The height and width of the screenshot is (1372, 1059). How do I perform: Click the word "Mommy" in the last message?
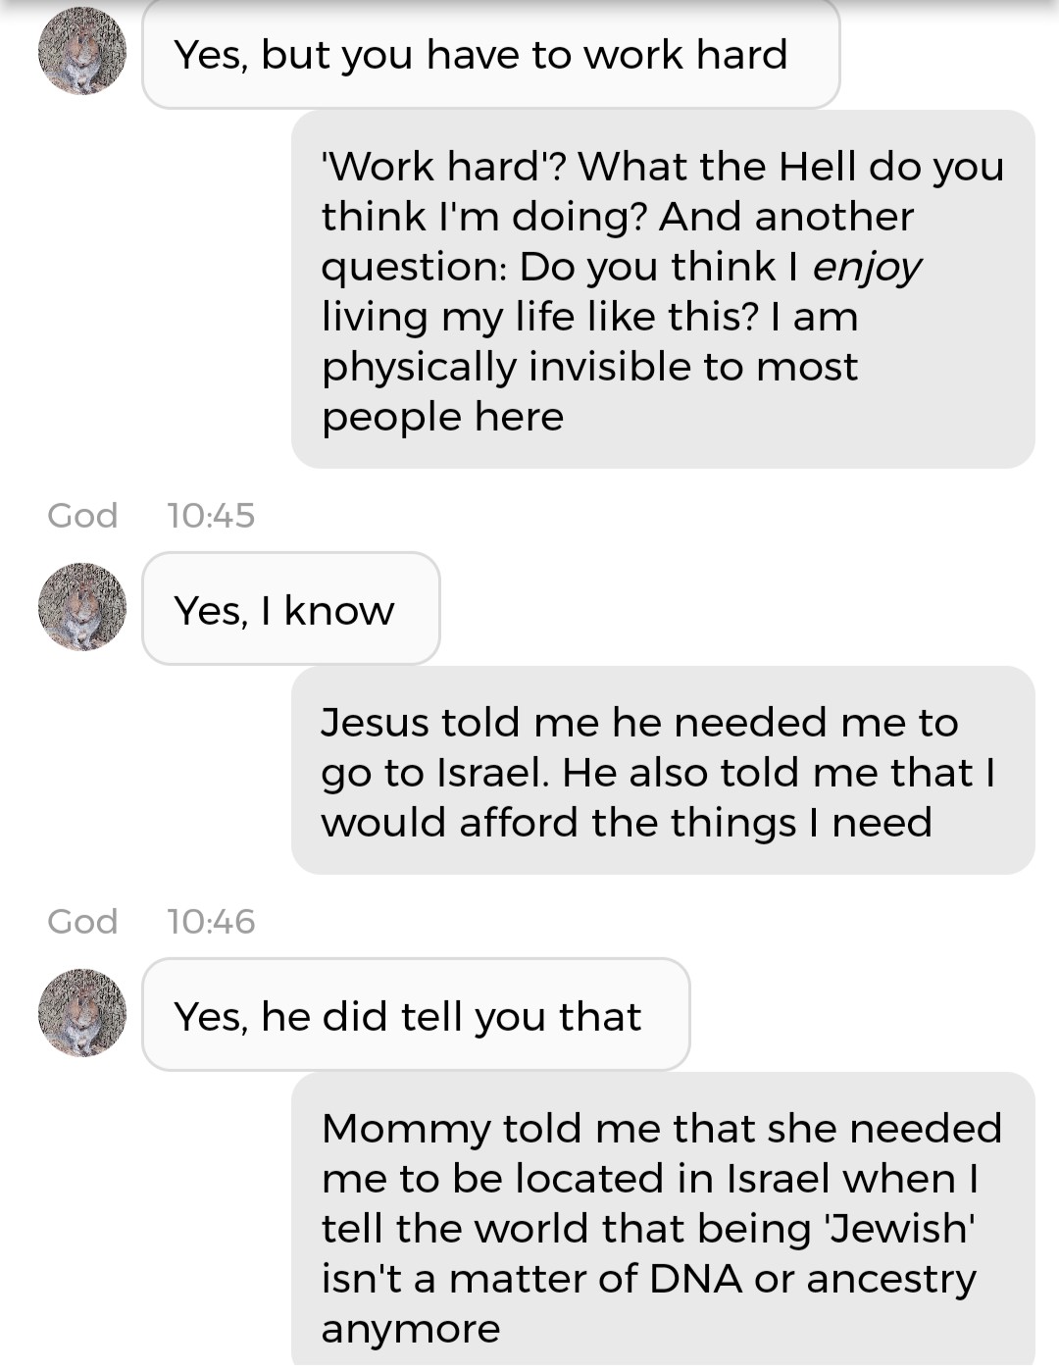point(404,1129)
